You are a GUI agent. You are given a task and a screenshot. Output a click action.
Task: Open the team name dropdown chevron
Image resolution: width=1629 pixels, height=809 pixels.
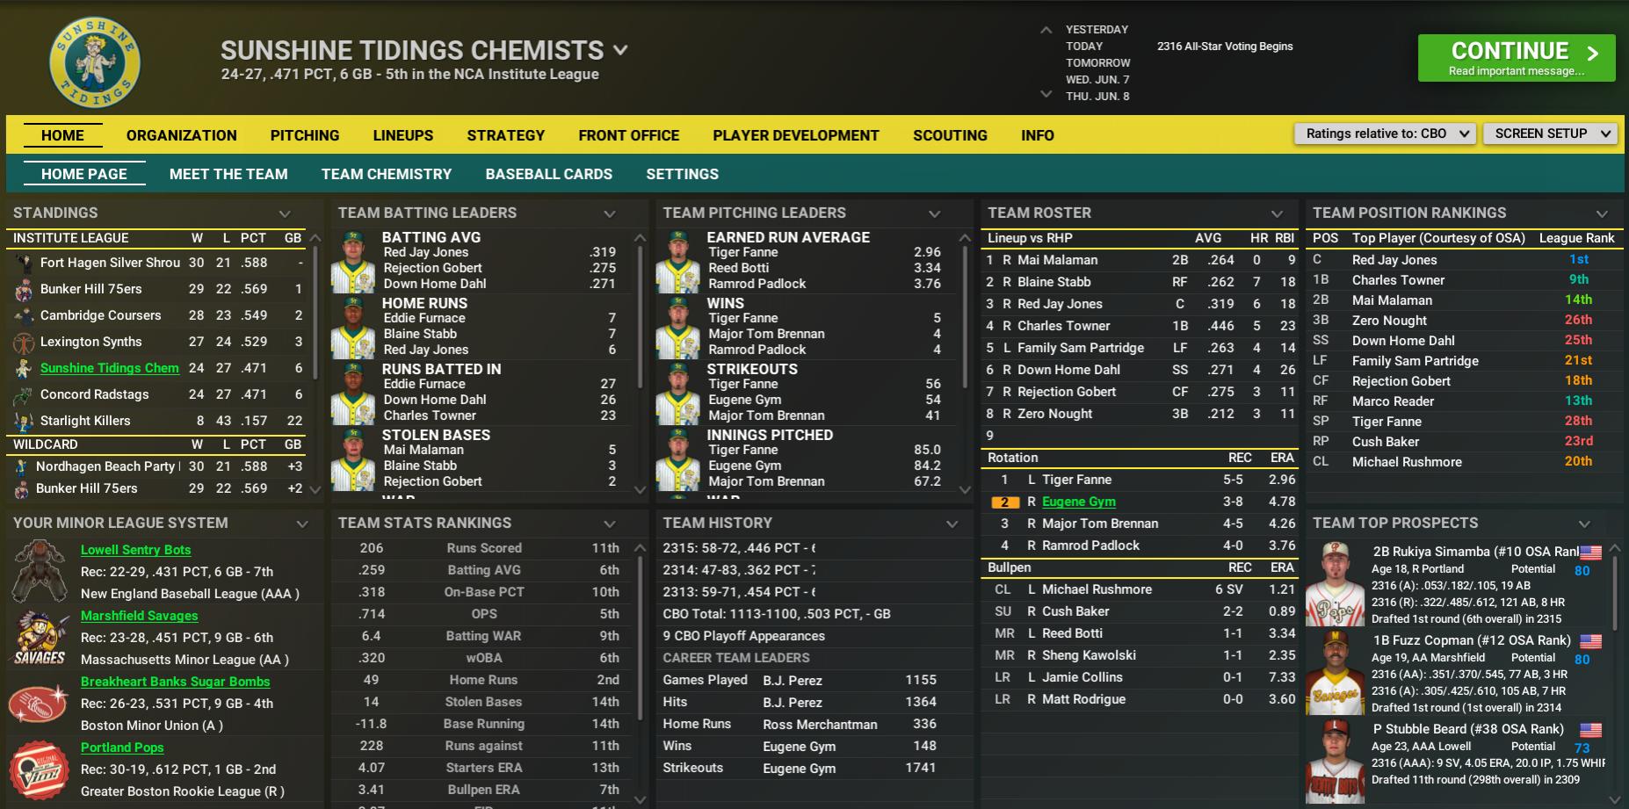point(620,50)
